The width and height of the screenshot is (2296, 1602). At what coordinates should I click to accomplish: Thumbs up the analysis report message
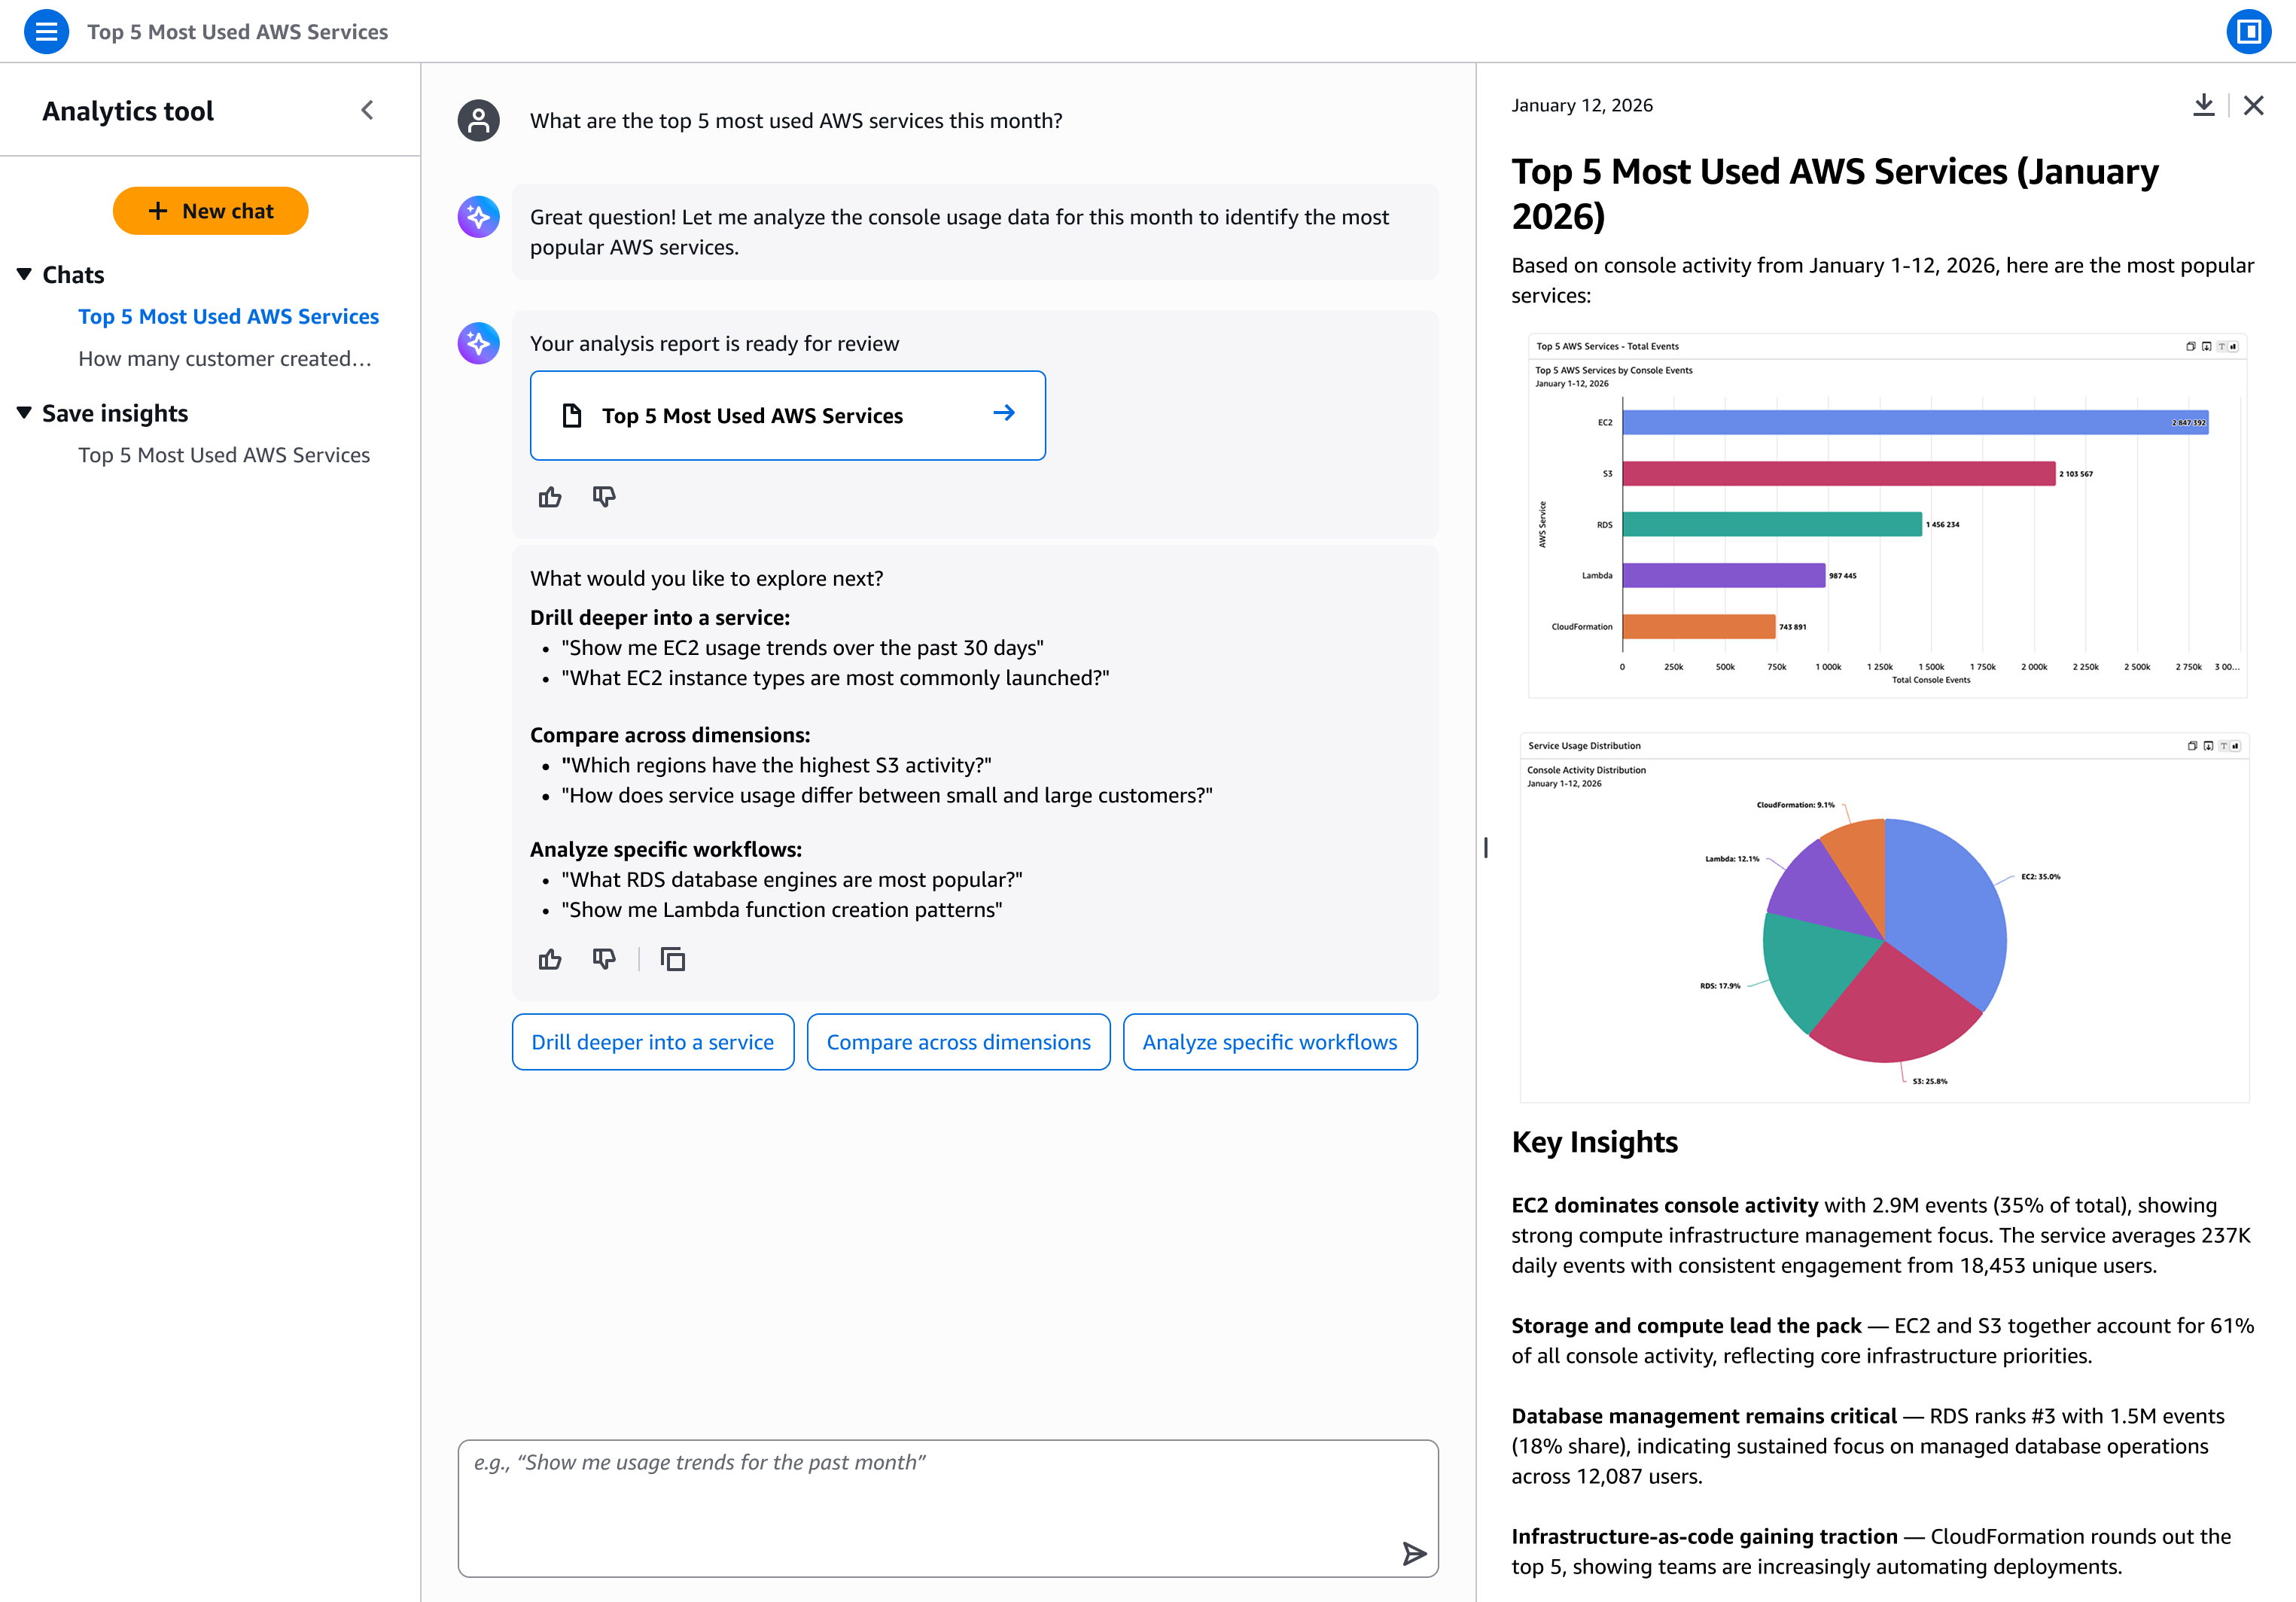(550, 497)
